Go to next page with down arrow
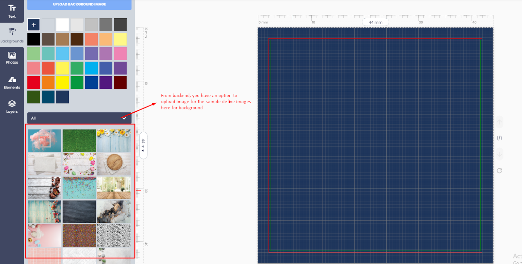This screenshot has height=264, width=522. coord(499,154)
